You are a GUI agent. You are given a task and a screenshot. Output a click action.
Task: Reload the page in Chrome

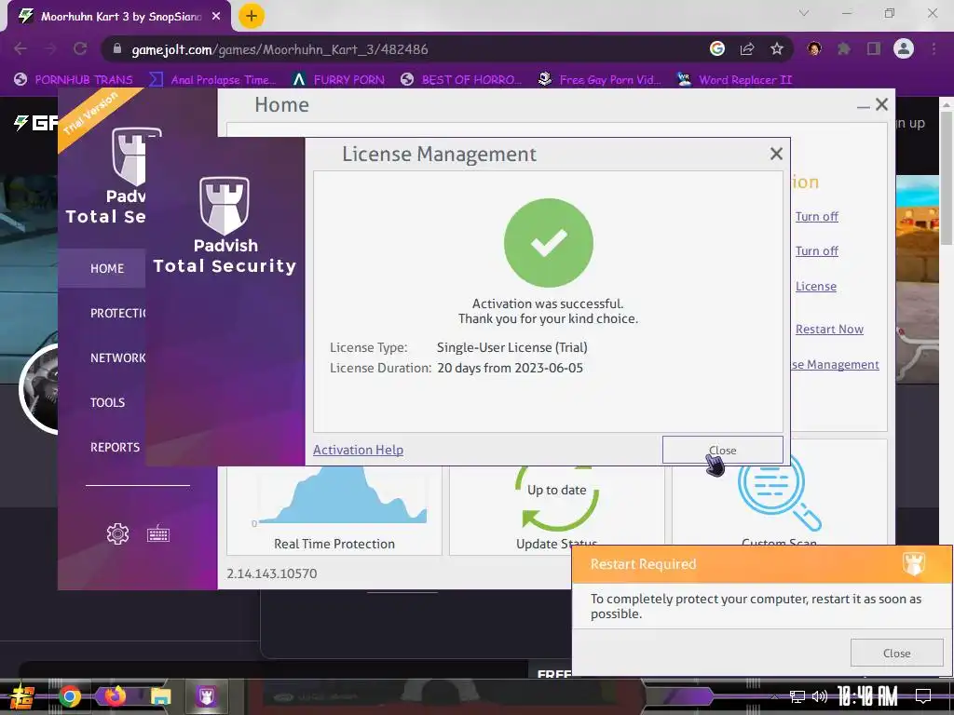(x=80, y=48)
